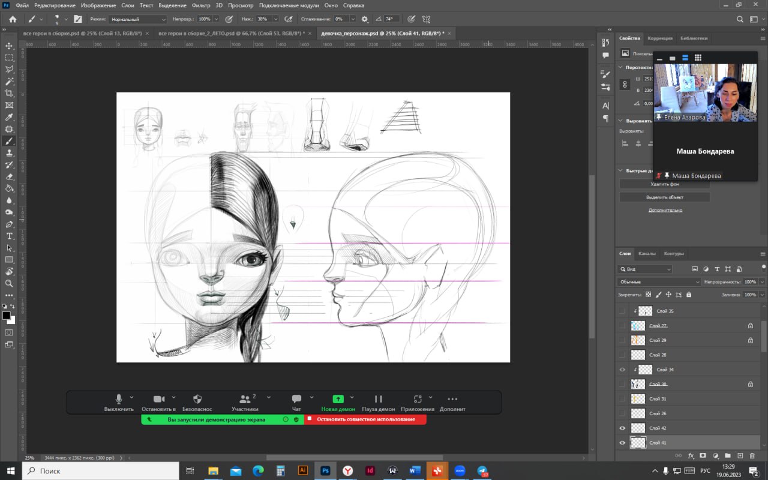The image size is (768, 480).
Task: Open the brush mode dropdown Нормальный
Action: point(137,19)
